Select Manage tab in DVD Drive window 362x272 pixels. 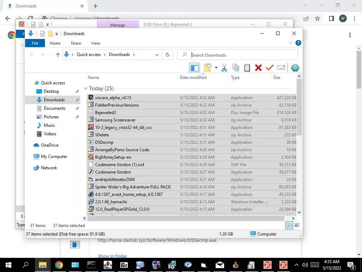click(x=118, y=25)
